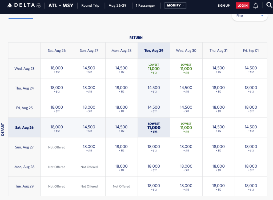Click the Sat, Aug 26 depart row header
This screenshot has height=200, width=273.
(x=24, y=128)
